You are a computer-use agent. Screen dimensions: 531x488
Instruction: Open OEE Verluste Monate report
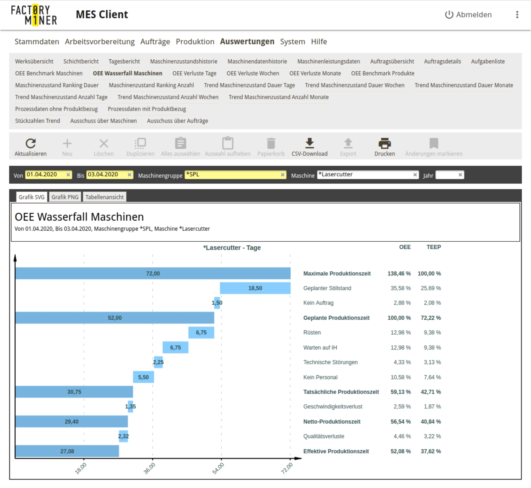315,73
